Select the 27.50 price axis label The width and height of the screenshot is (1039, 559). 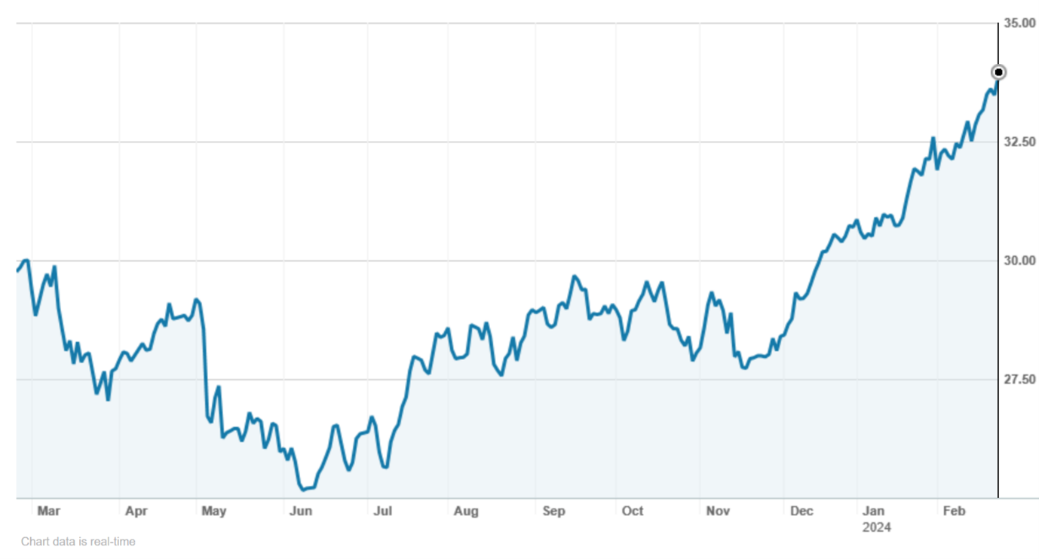pos(1020,380)
